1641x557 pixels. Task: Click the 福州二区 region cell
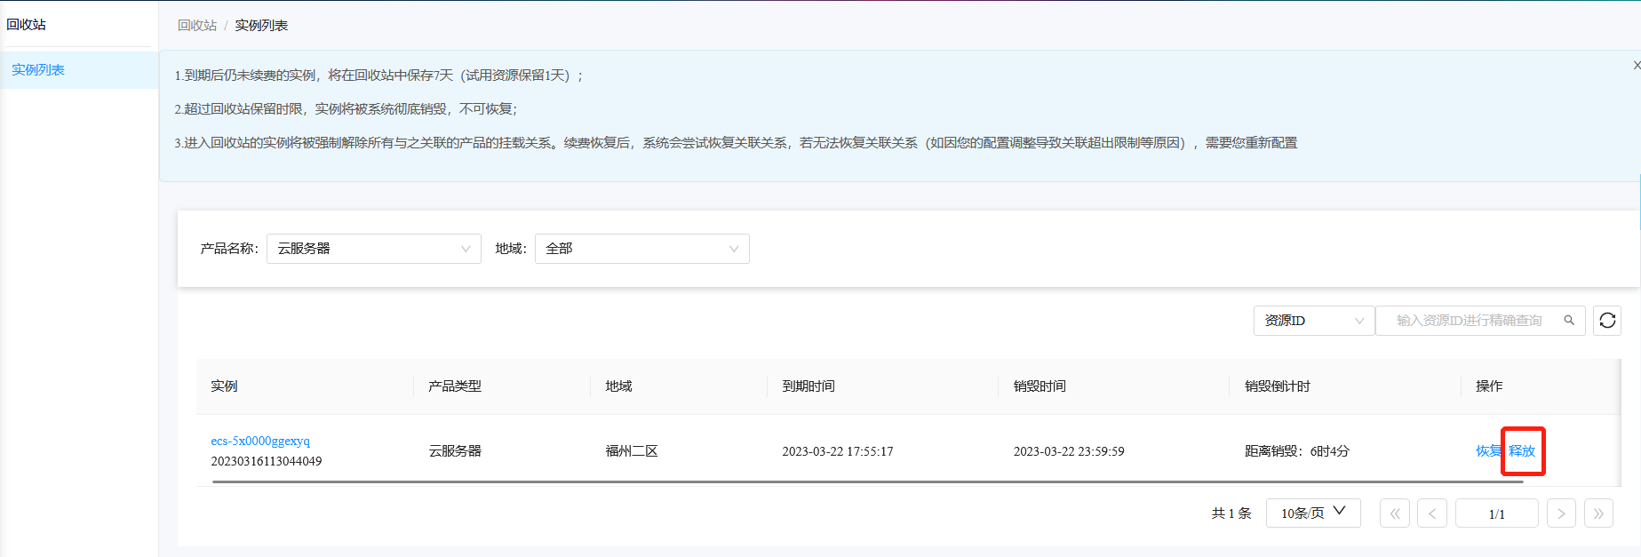632,451
